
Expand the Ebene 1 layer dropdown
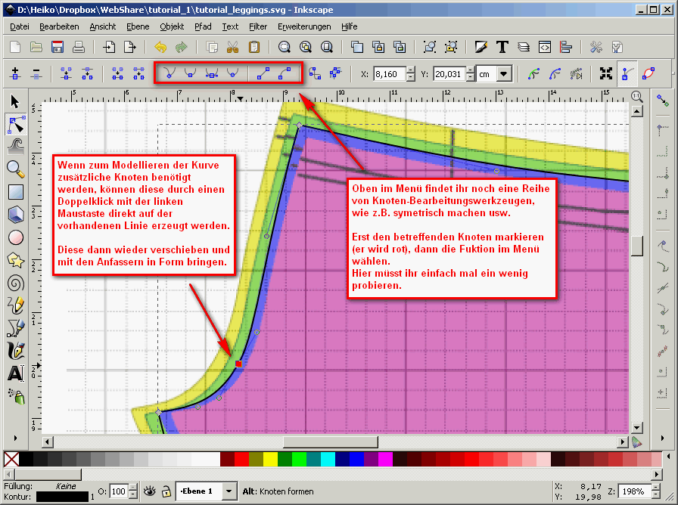229,491
